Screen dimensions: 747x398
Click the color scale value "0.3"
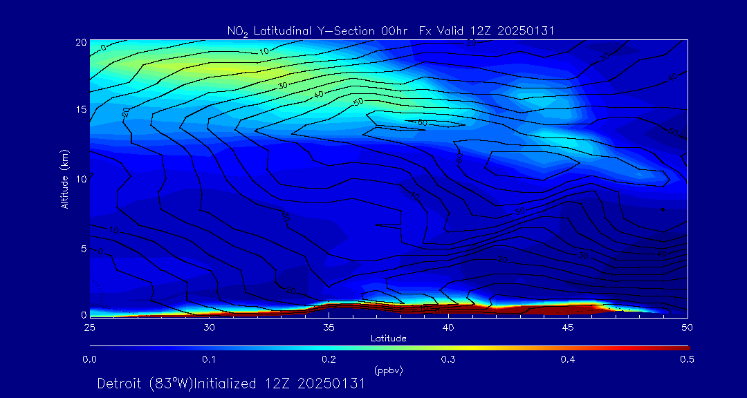click(x=448, y=359)
